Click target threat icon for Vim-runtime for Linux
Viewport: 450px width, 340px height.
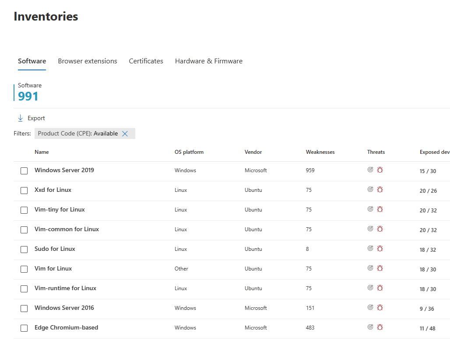click(370, 288)
